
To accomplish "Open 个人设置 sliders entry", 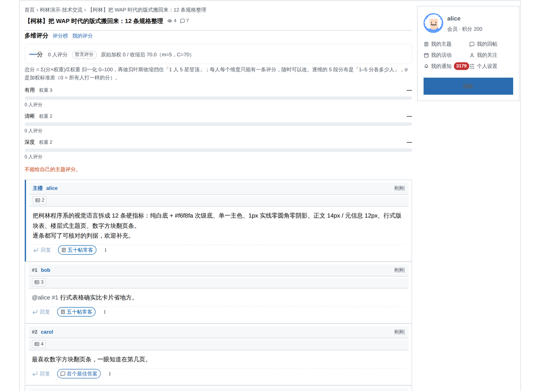I will 483,66.
